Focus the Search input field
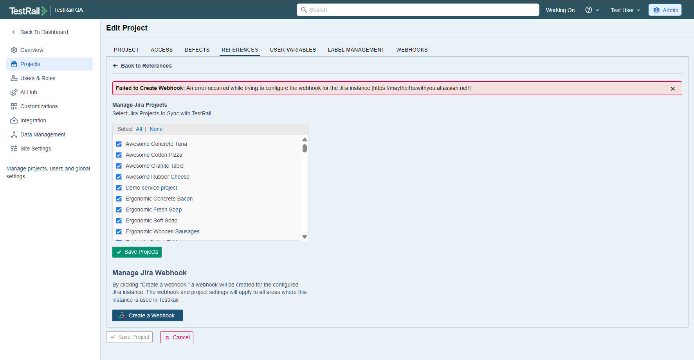Screen dimensions: 694x360 coord(418,10)
